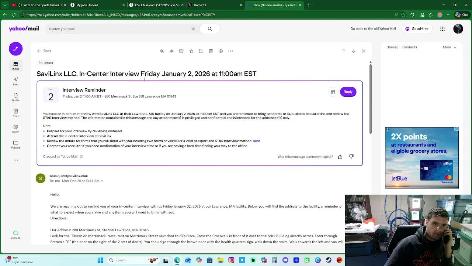
Task: Go Back to the message list
Action: (x=44, y=51)
